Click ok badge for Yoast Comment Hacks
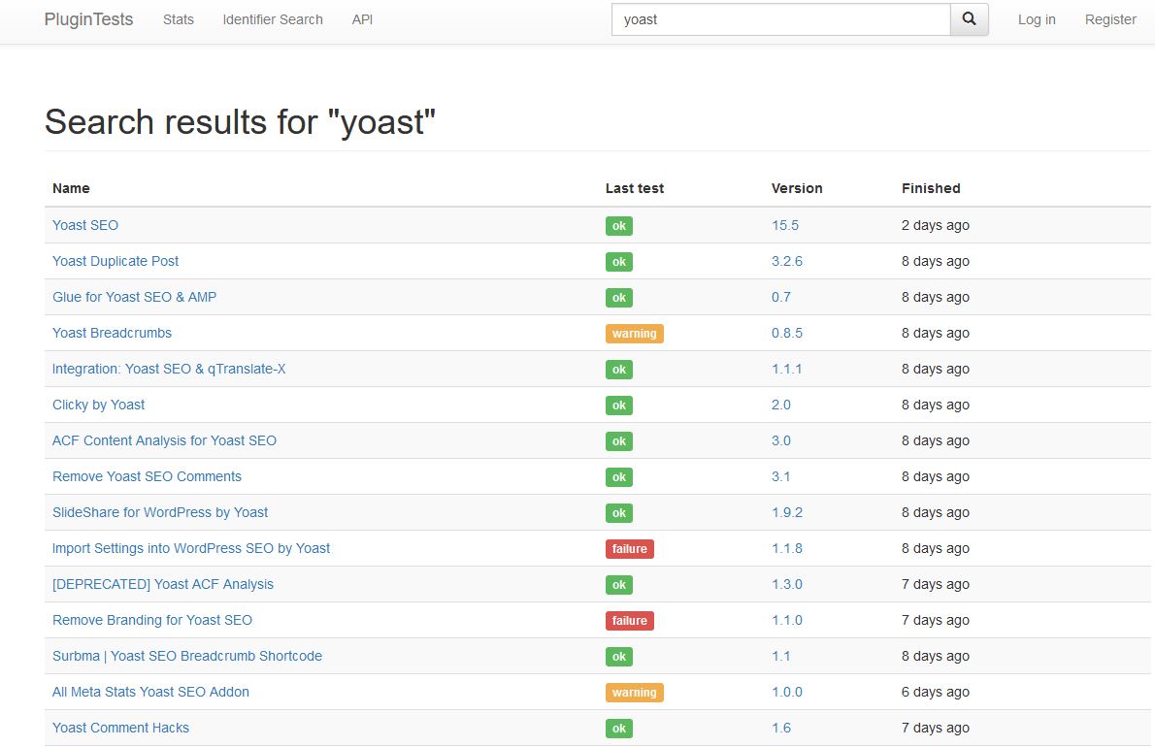 pos(619,729)
